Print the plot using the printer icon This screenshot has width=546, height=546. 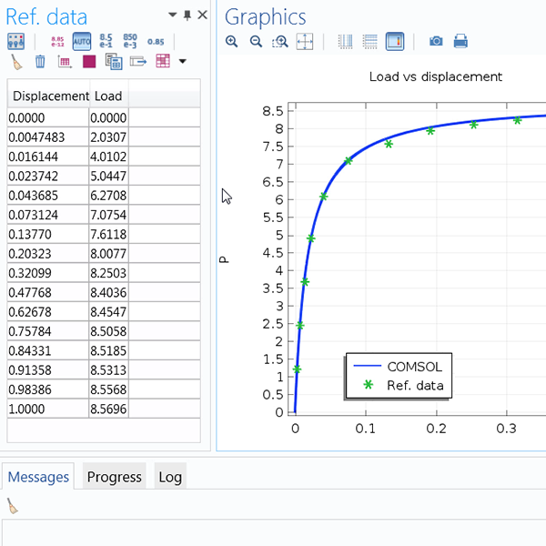pyautogui.click(x=460, y=42)
